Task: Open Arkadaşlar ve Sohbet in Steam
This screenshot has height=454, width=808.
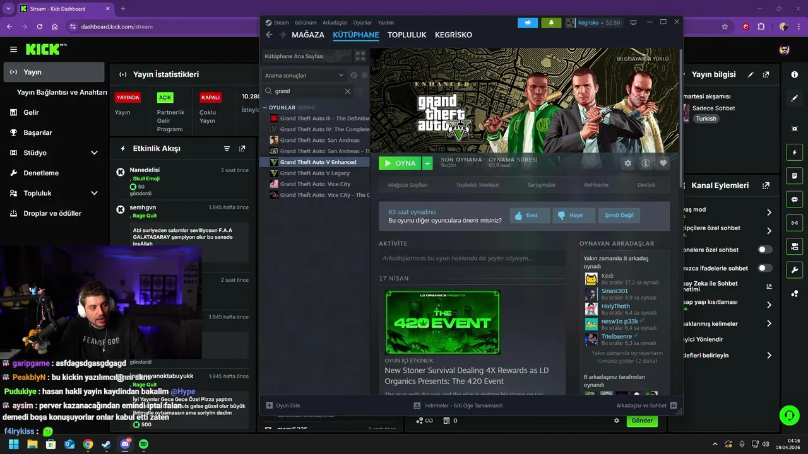Action: [x=646, y=405]
